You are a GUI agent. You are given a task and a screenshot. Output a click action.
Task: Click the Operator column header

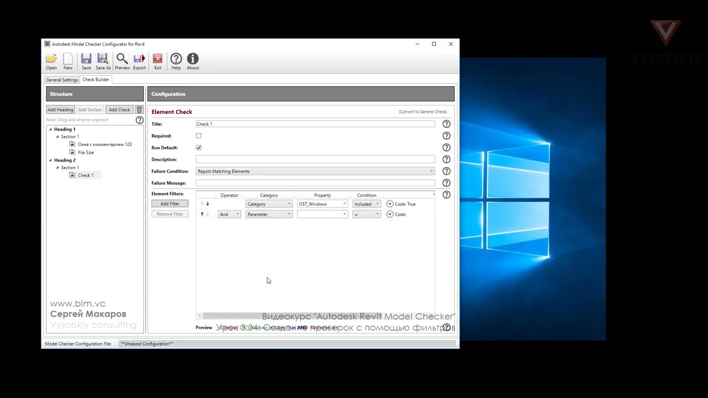tap(229, 195)
